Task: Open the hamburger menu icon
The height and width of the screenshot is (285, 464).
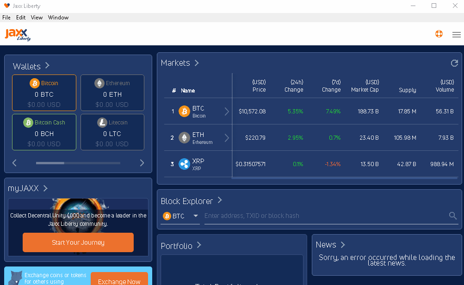Action: 456,35
